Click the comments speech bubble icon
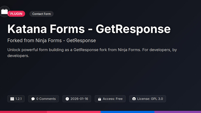The image size is (201, 113). click(x=33, y=99)
